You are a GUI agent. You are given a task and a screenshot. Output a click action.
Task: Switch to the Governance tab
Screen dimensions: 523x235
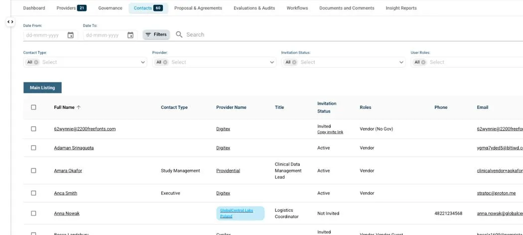(x=110, y=8)
